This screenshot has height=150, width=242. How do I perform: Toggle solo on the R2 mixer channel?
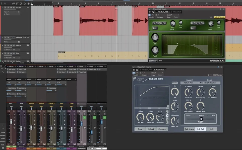tap(105, 117)
